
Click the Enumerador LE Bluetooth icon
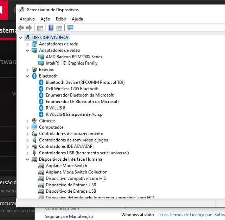(41, 101)
